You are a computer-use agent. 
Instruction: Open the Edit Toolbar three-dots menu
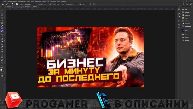tap(2, 65)
